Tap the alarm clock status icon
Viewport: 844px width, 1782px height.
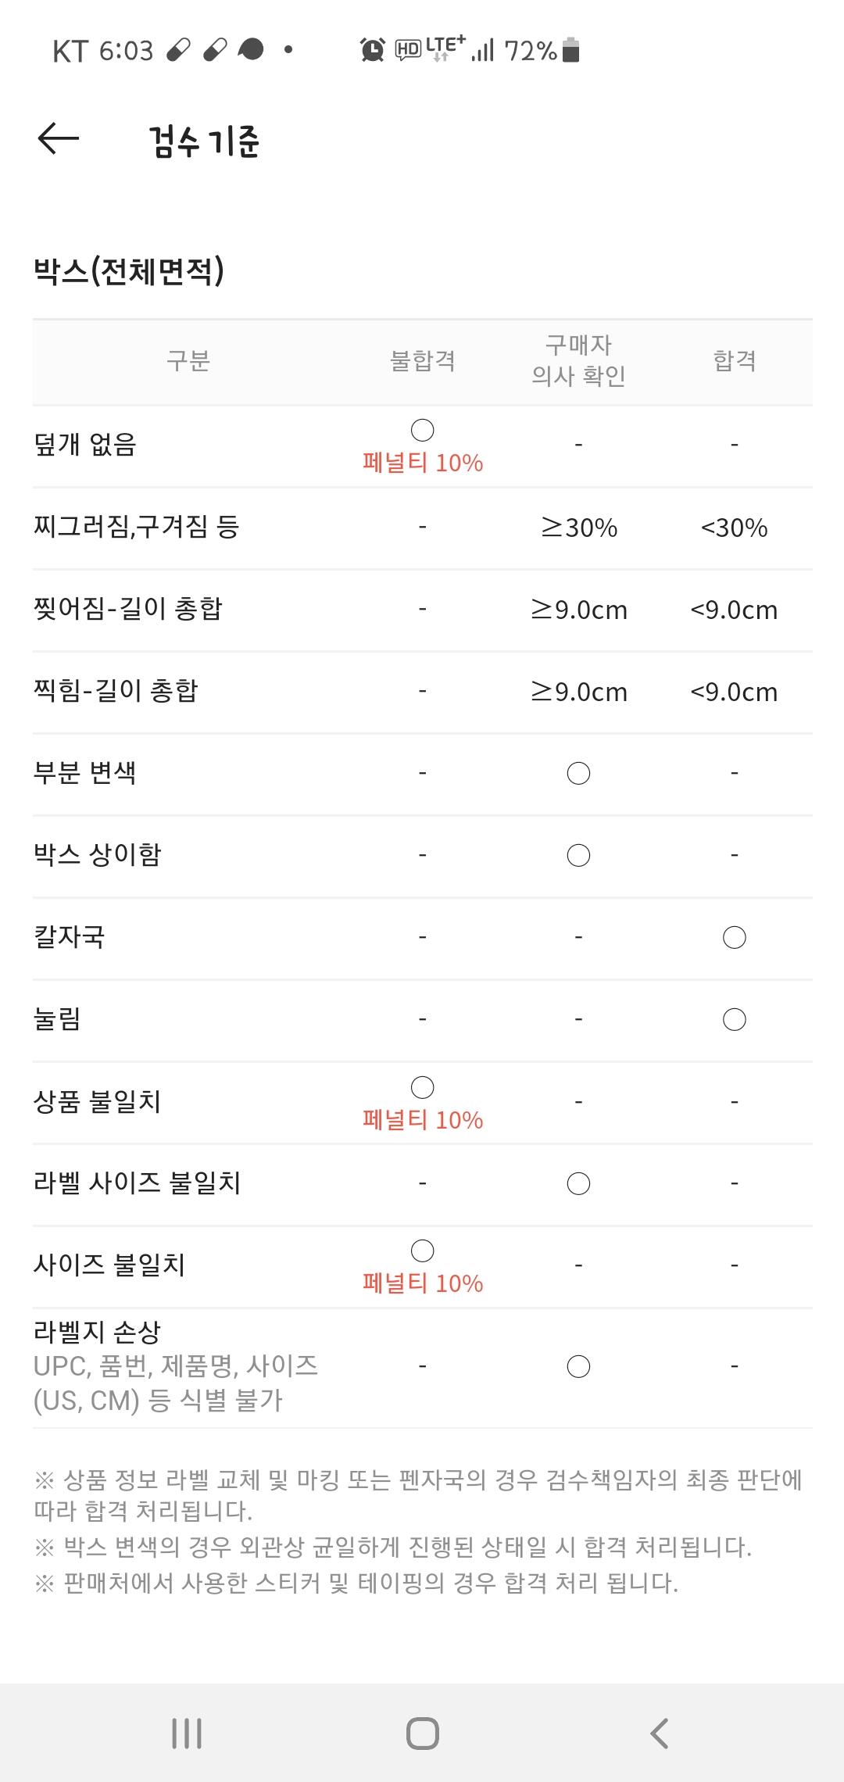372,51
